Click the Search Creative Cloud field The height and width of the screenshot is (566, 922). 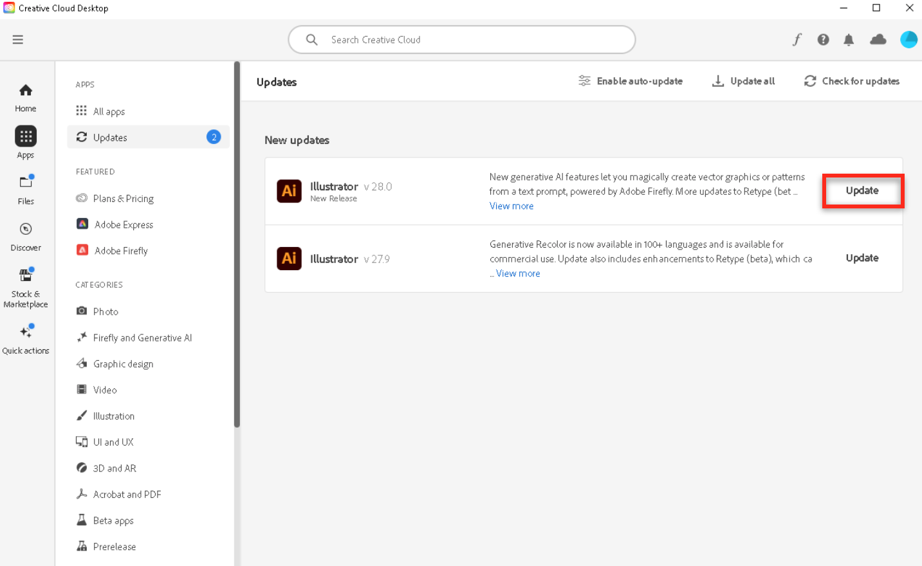[x=461, y=39]
